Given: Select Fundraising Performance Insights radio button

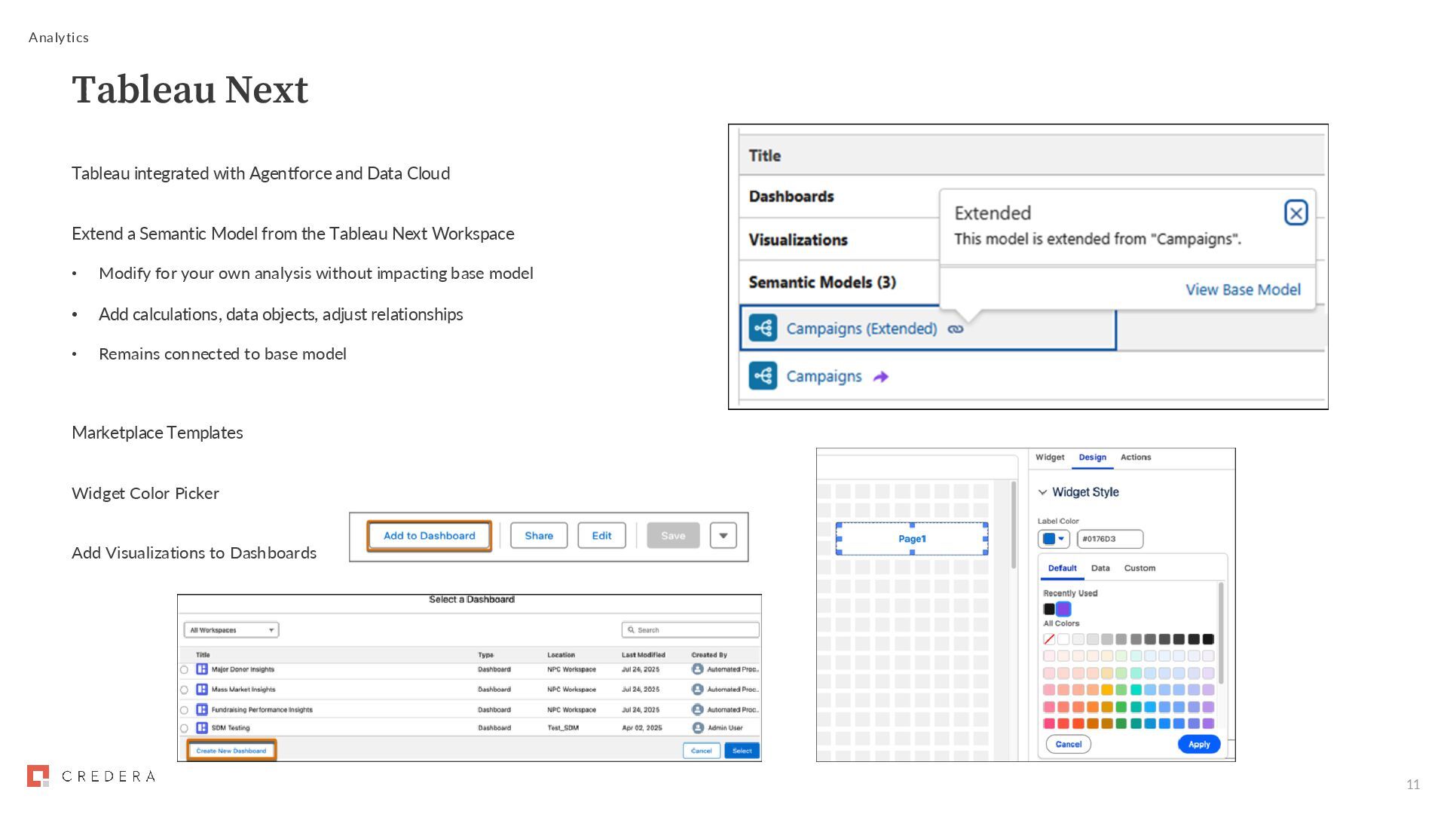Looking at the screenshot, I should (x=184, y=710).
